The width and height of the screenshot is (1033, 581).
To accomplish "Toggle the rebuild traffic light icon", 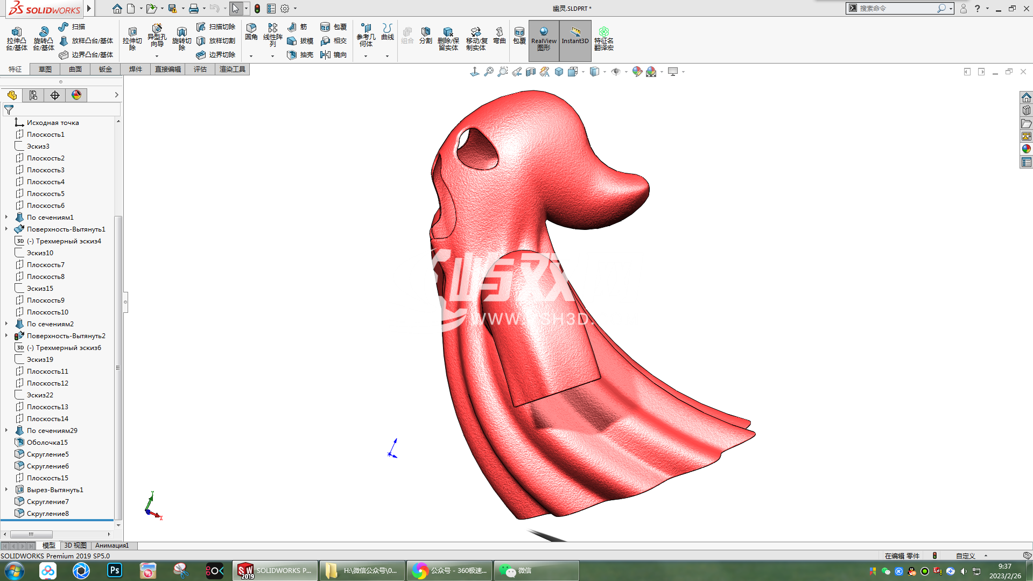I will [x=257, y=9].
